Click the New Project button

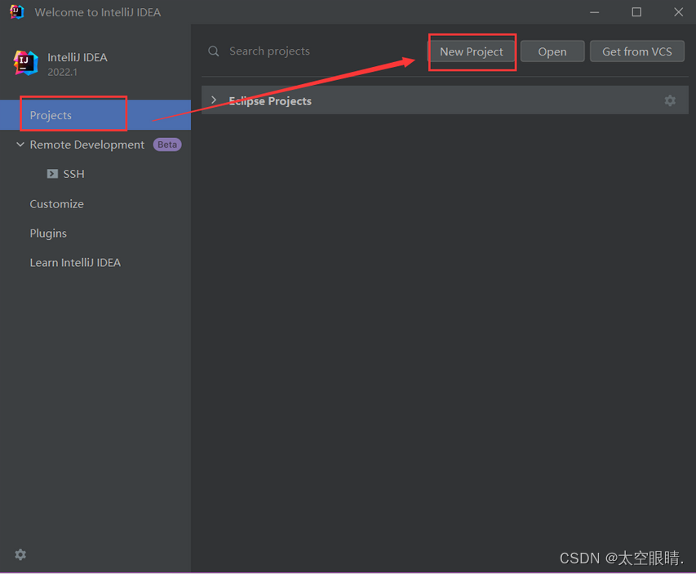pos(472,51)
